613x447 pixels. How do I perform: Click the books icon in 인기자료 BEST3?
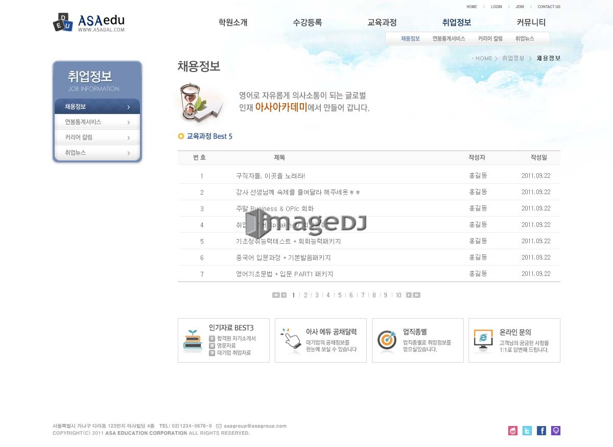(x=193, y=340)
